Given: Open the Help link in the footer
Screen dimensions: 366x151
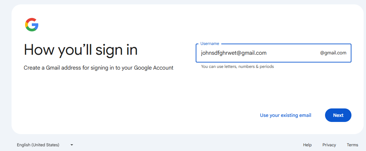Looking at the screenshot, I should (x=307, y=145).
